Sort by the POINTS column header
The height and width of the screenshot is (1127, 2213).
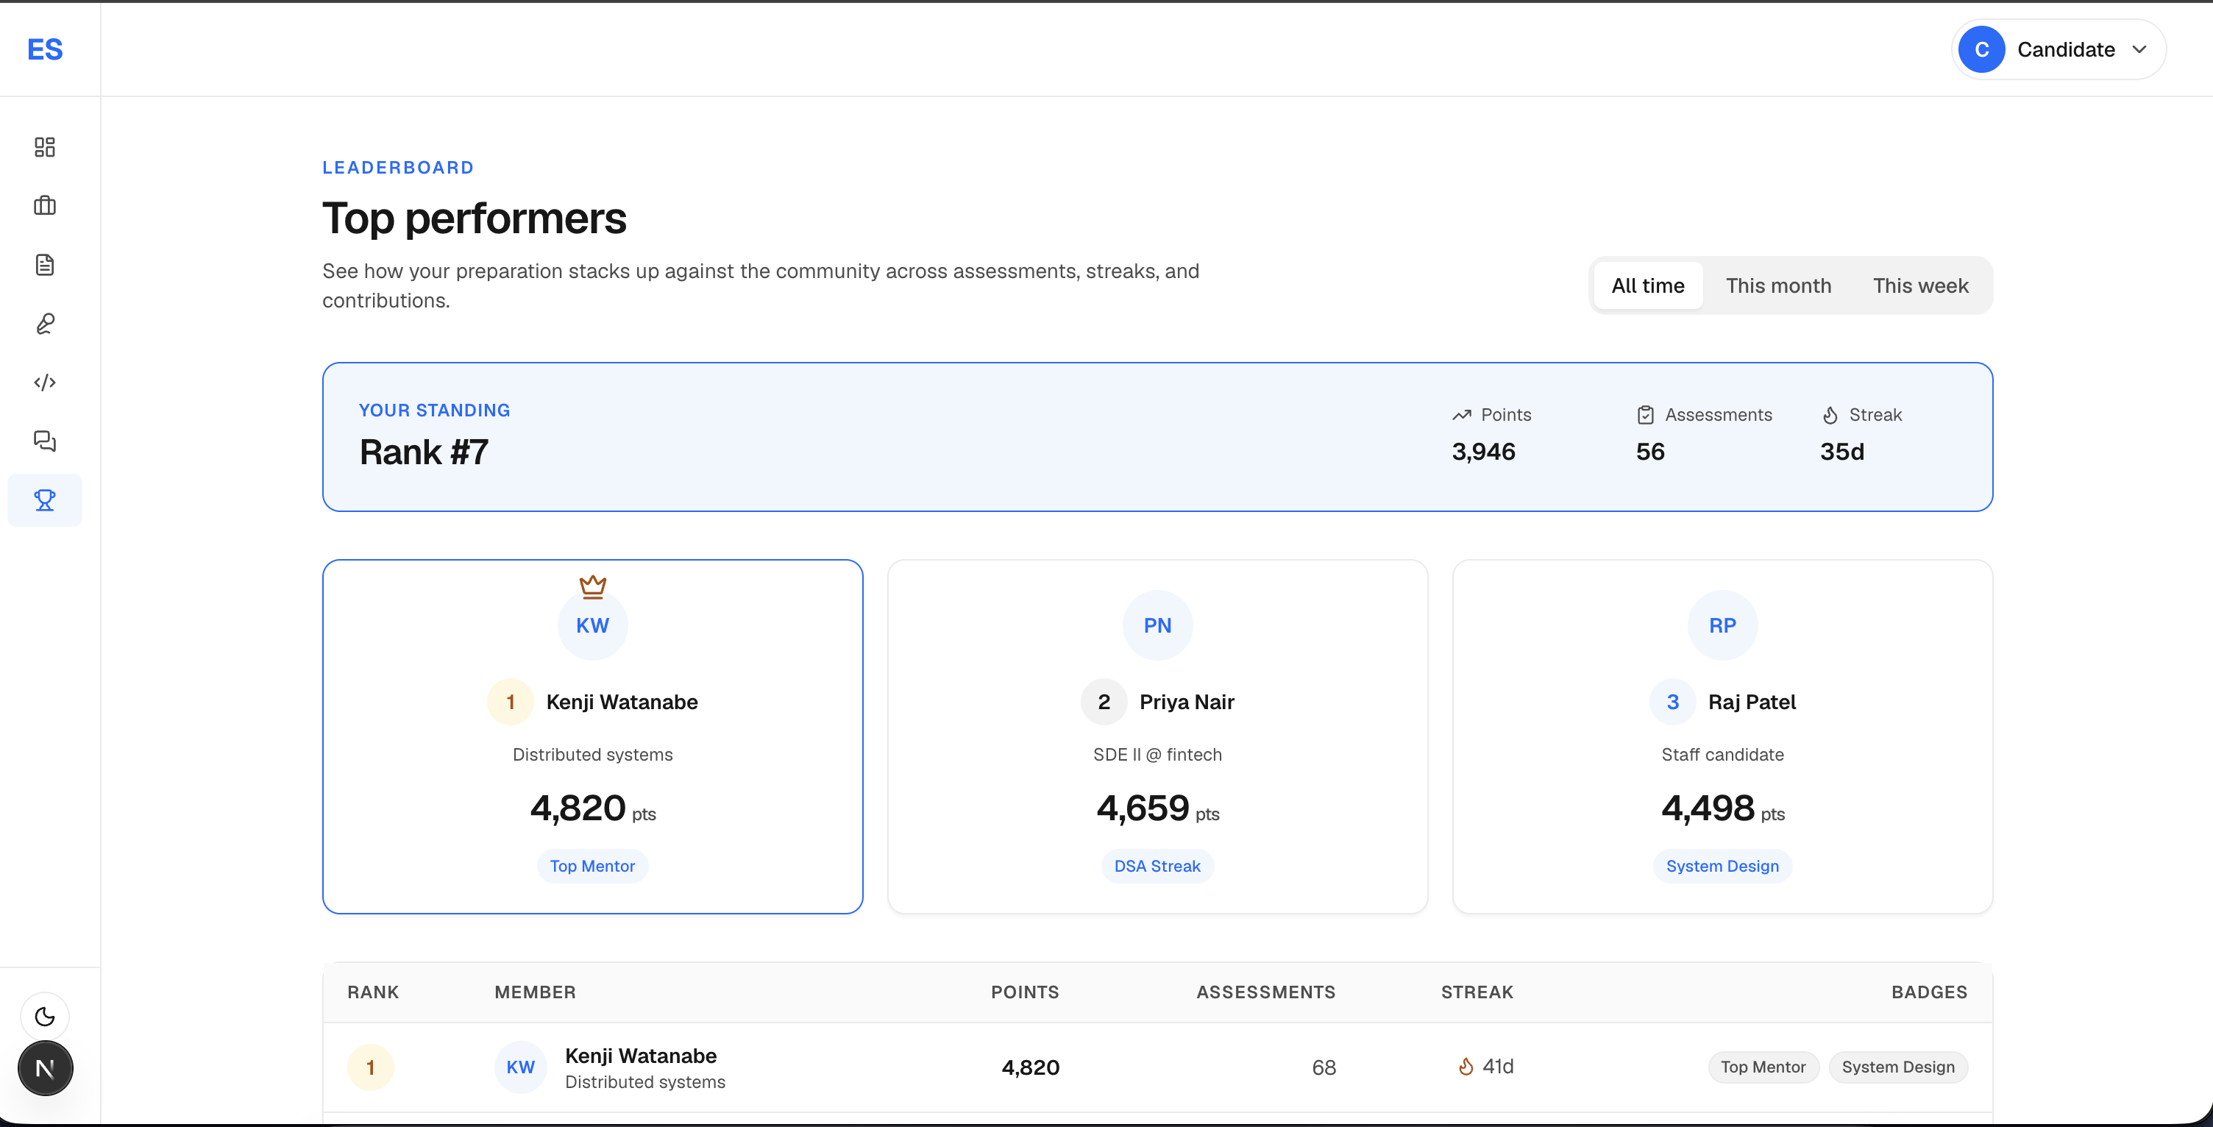pyautogui.click(x=1025, y=992)
